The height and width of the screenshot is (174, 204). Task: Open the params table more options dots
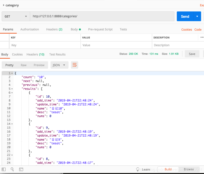point(202,37)
